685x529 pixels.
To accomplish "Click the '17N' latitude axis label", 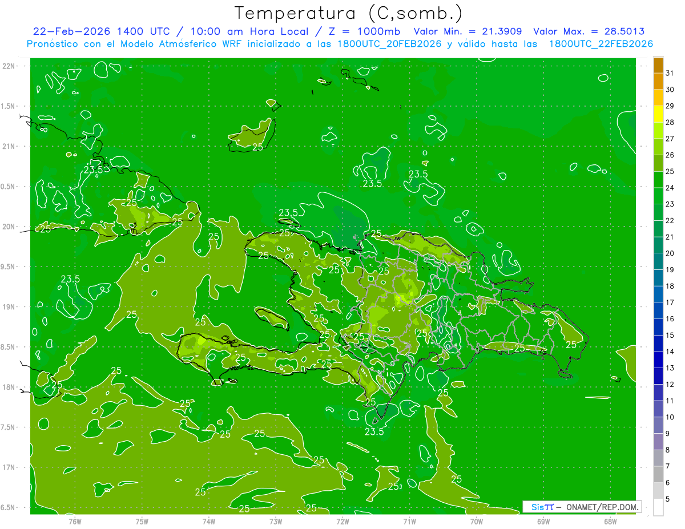I will point(9,467).
